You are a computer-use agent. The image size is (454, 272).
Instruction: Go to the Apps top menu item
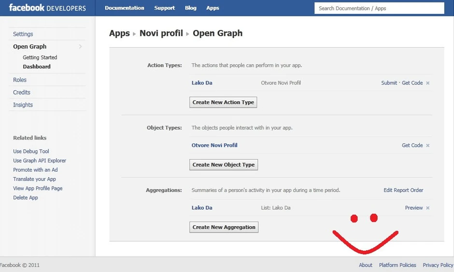click(x=213, y=8)
